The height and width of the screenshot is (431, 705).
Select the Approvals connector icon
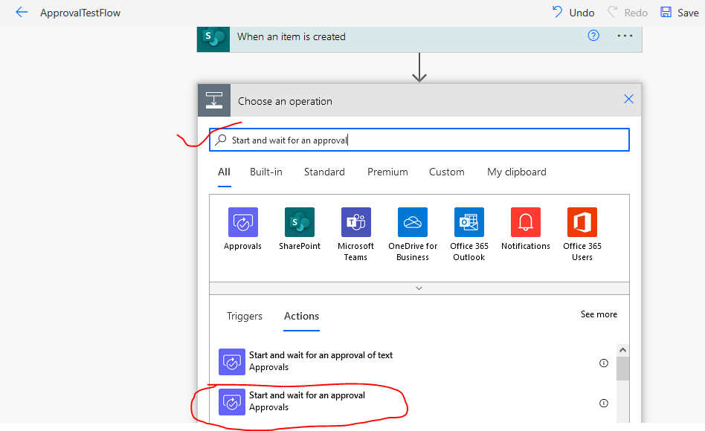[x=242, y=222]
